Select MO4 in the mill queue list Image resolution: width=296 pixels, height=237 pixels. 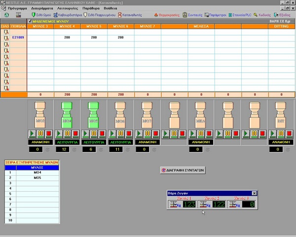tap(37, 173)
